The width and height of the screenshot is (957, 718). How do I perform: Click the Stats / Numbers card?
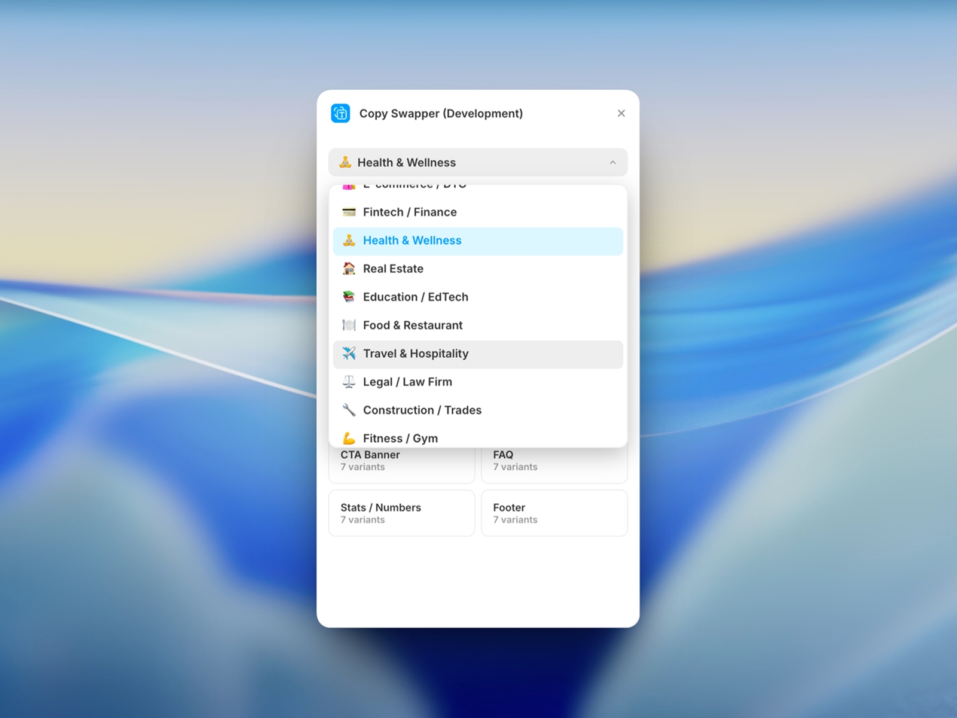pos(401,513)
